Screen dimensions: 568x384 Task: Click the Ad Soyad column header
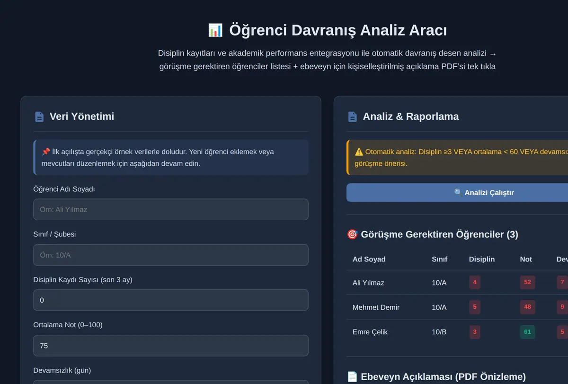(x=369, y=259)
